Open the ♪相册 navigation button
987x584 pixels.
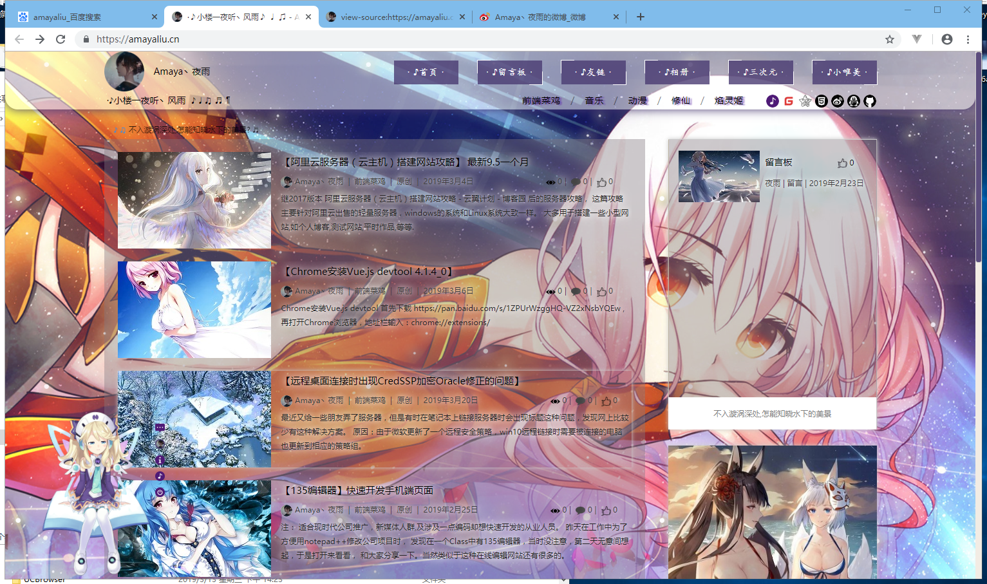677,72
